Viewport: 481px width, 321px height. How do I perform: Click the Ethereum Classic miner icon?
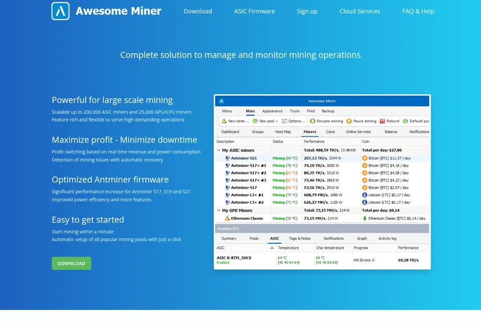point(227,218)
